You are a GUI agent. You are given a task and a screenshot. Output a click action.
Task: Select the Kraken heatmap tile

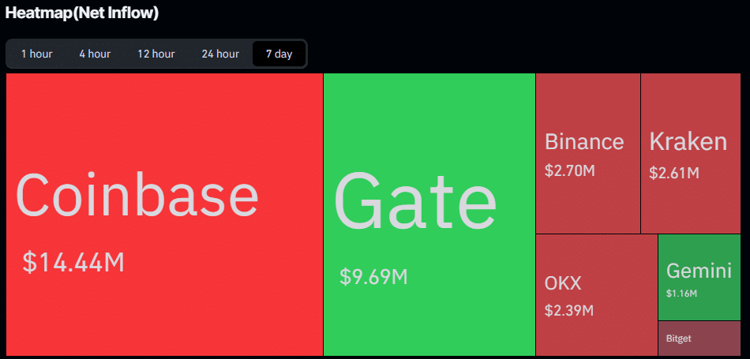(x=691, y=153)
